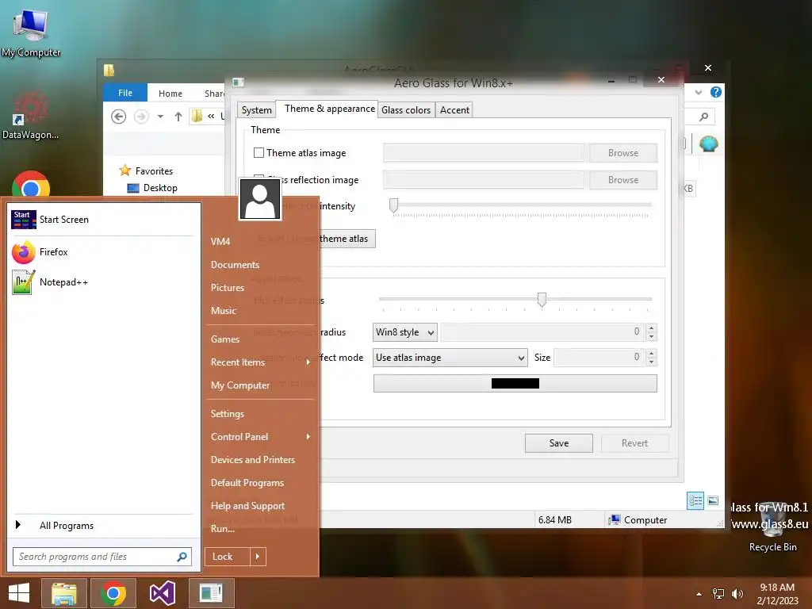Screen dimensions: 812x609
Task: Click the Size value input field
Action: pos(599,358)
